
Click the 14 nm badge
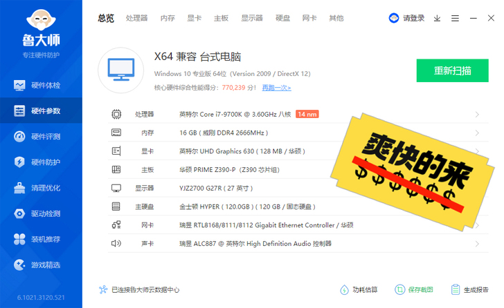pyautogui.click(x=307, y=114)
